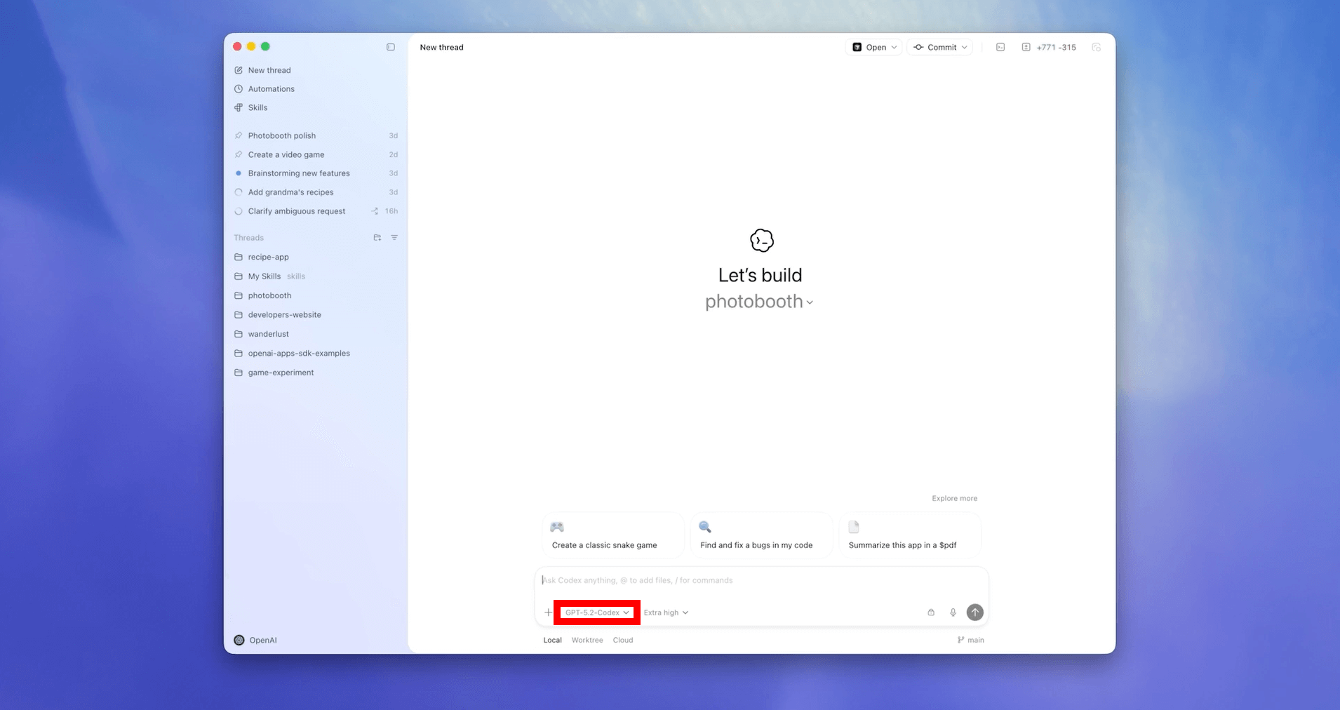Add new project folder icon in Threads

coord(377,238)
